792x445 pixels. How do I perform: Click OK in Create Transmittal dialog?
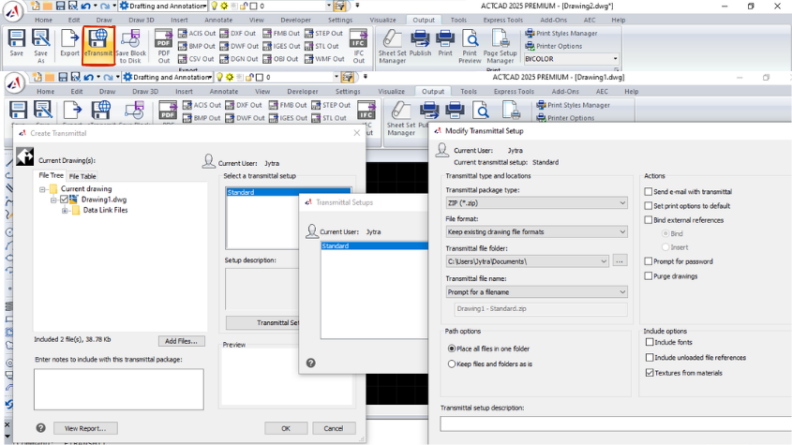pyautogui.click(x=286, y=428)
